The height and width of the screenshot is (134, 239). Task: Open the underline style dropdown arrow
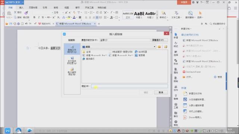point(45,17)
